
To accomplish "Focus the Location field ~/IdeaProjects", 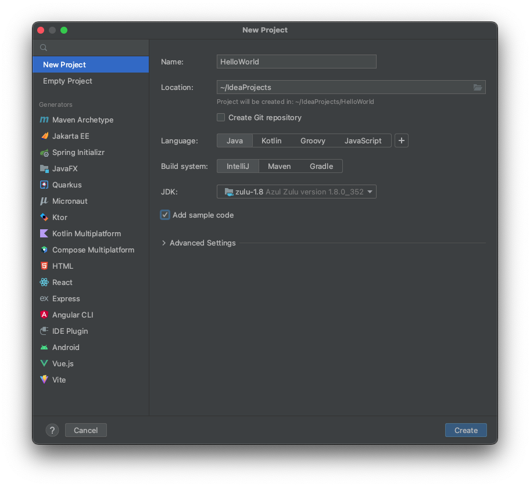I will [345, 88].
